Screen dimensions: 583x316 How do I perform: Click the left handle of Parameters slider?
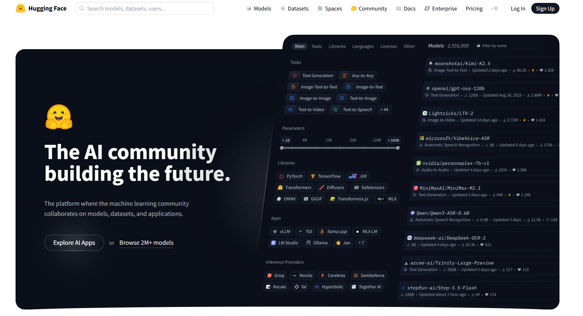tap(282, 148)
